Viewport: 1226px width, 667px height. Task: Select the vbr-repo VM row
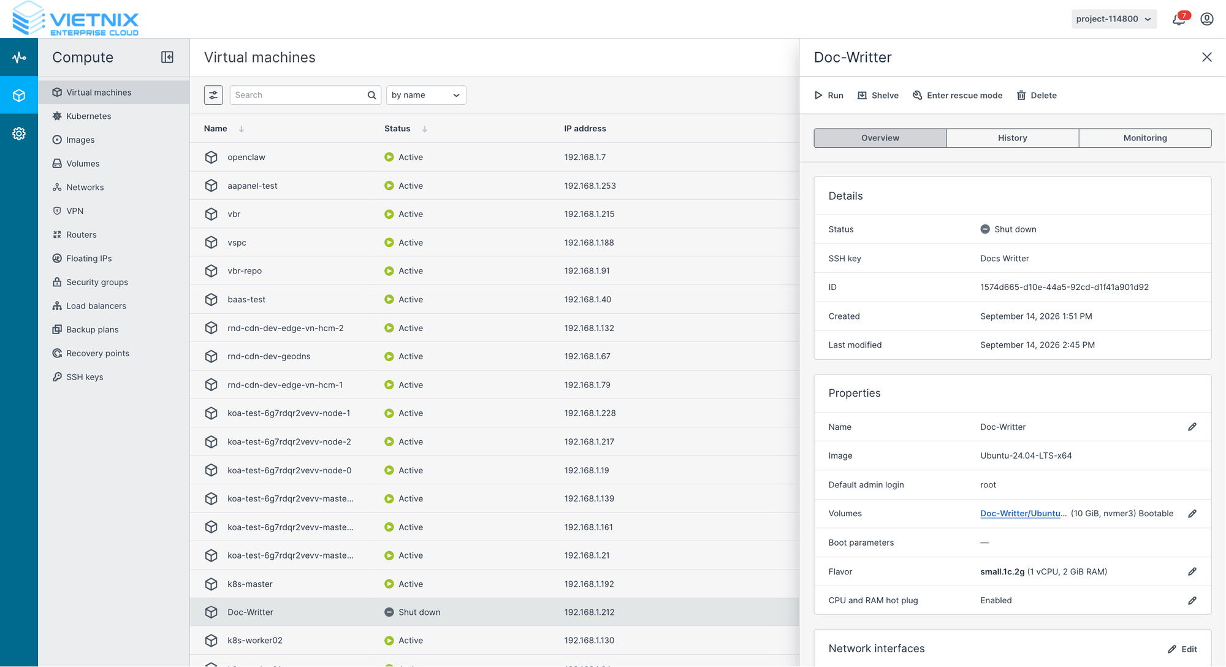[494, 271]
